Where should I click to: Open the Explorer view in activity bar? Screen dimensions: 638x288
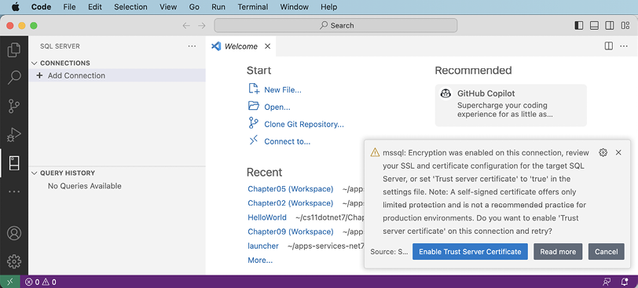14,50
